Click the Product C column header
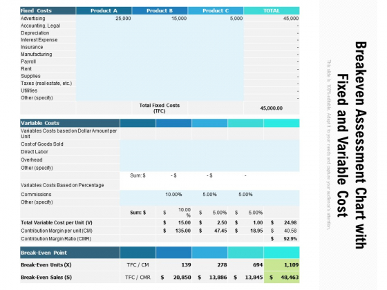 tap(216, 10)
